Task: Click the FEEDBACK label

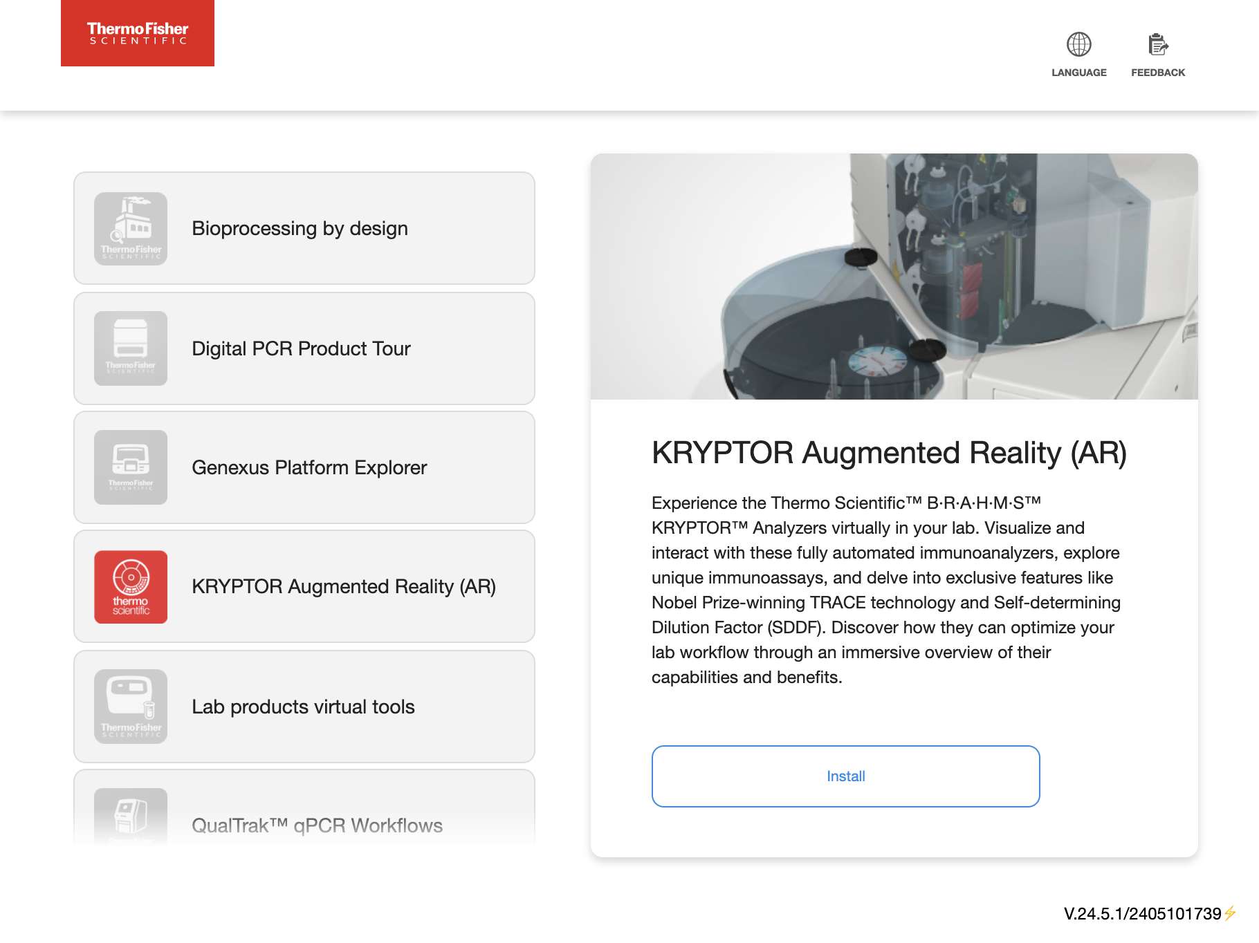Action: tap(1158, 73)
